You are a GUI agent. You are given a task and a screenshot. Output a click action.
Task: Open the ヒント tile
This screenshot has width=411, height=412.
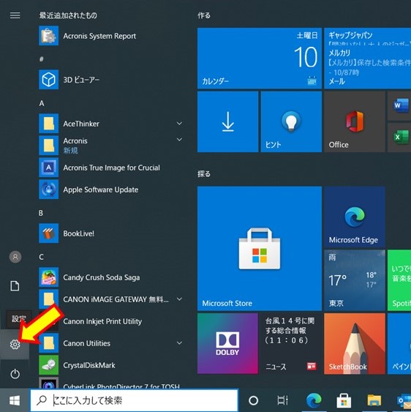click(x=291, y=121)
